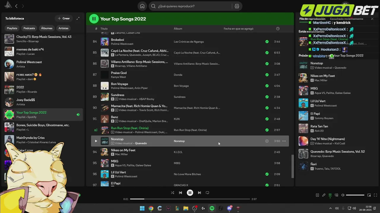The width and height of the screenshot is (380, 213).
Task: Add Nonstop to library with plus icon
Action: (267, 141)
